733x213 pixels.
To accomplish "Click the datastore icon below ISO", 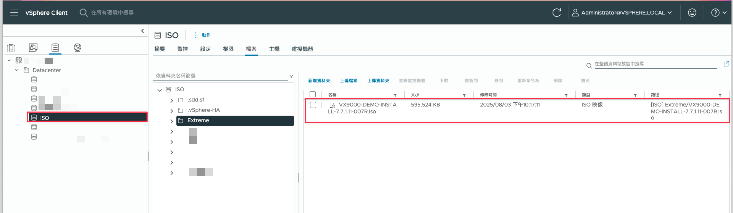I will (x=34, y=127).
